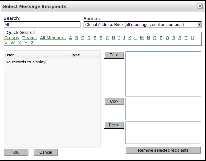Show All Members in quick search
The image size is (206, 161).
click(53, 38)
